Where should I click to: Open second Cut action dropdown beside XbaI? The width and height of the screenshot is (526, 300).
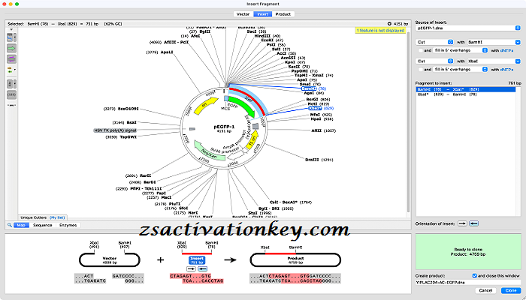coord(434,61)
